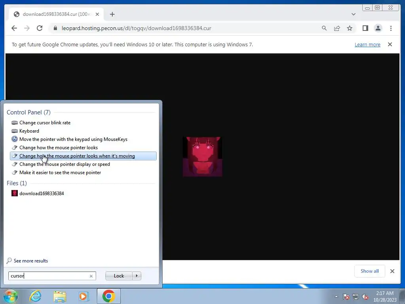
Task: Open the download1698336384 file result
Action: pyautogui.click(x=83, y=193)
